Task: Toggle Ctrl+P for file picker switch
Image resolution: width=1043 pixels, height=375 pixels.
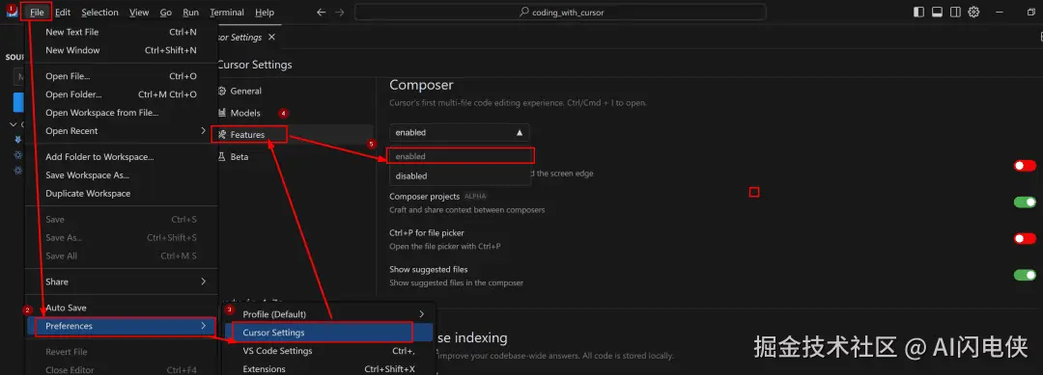Action: 1025,238
